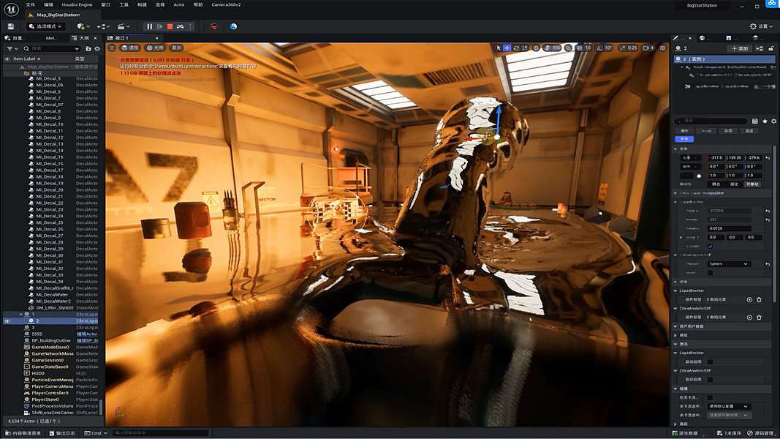Open outliner filter funnel dropdown

click(12, 48)
